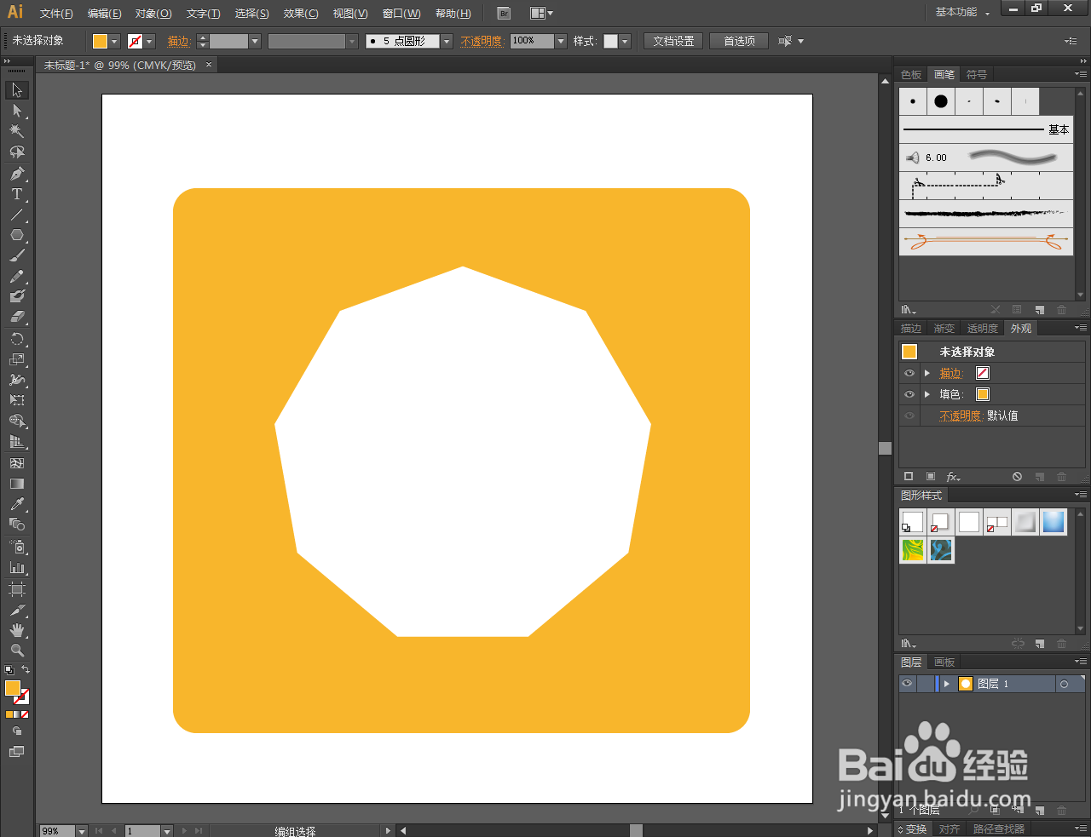The height and width of the screenshot is (837, 1091).
Task: Select the Shape Builder tool
Action: tap(17, 421)
